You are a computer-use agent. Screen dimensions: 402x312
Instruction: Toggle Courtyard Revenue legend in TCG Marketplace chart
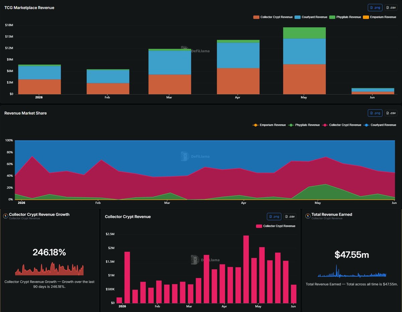pyautogui.click(x=311, y=17)
